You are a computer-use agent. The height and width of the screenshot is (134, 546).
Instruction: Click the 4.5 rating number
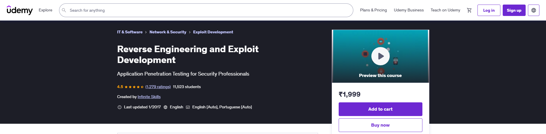tap(120, 87)
